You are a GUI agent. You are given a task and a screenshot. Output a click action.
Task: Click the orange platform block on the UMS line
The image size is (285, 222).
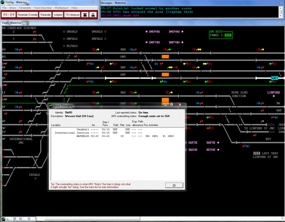tap(165, 57)
